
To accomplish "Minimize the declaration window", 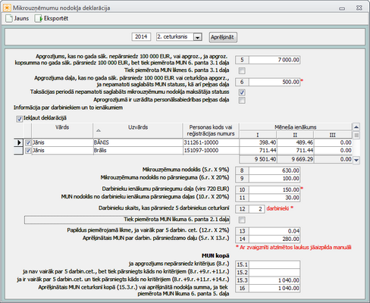I will [342, 8].
